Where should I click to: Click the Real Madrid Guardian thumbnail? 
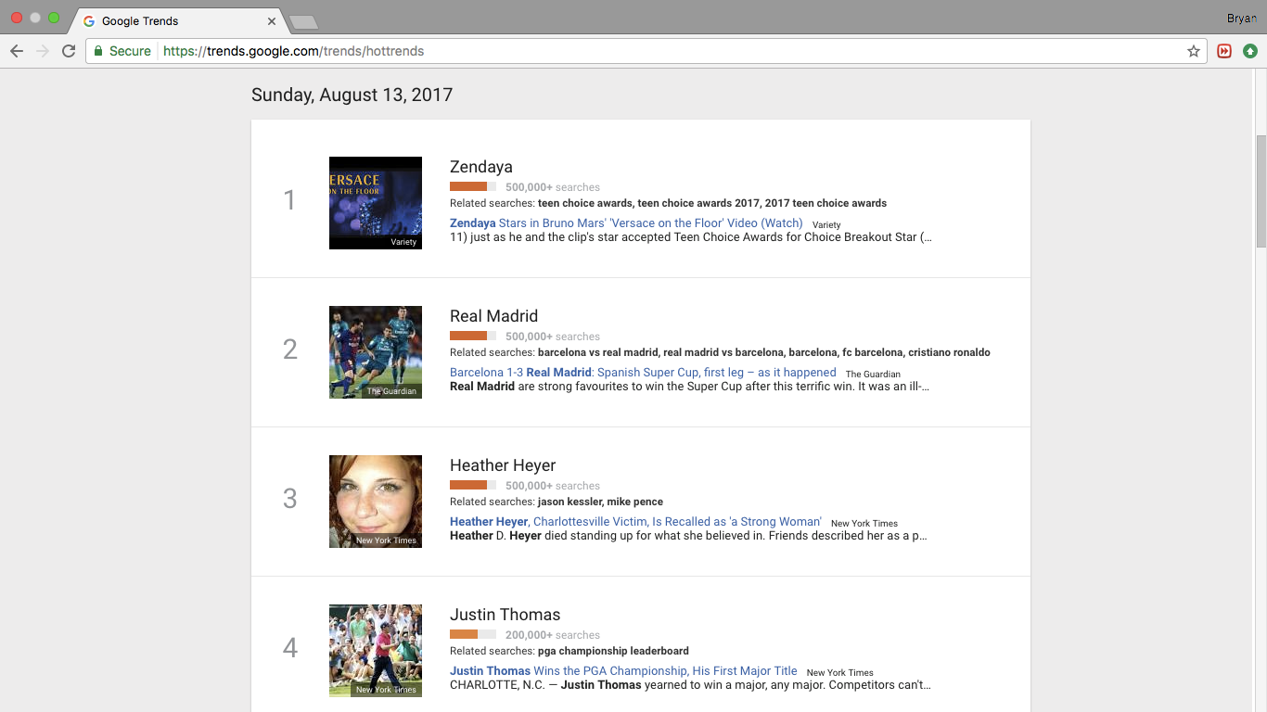[376, 352]
